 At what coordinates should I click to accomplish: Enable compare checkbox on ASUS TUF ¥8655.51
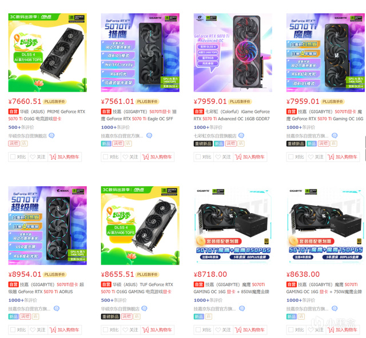pos(105,330)
